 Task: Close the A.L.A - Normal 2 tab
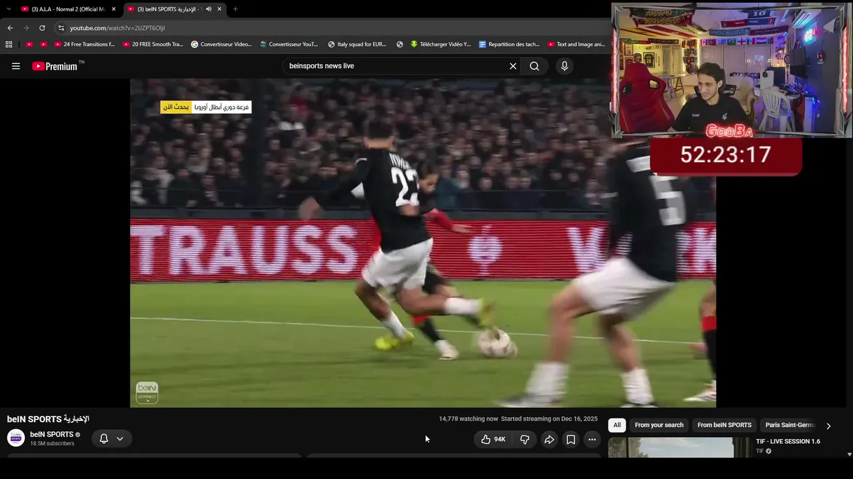pos(113,9)
